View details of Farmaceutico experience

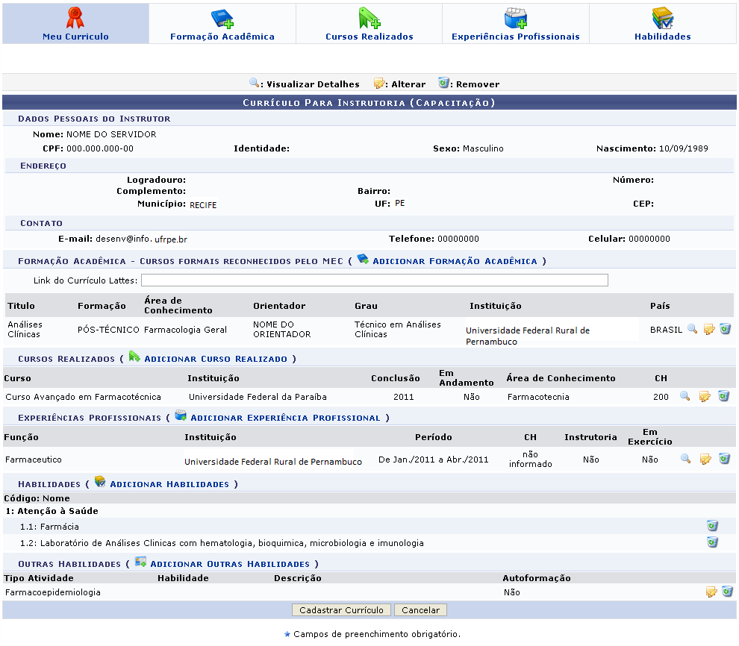[685, 459]
